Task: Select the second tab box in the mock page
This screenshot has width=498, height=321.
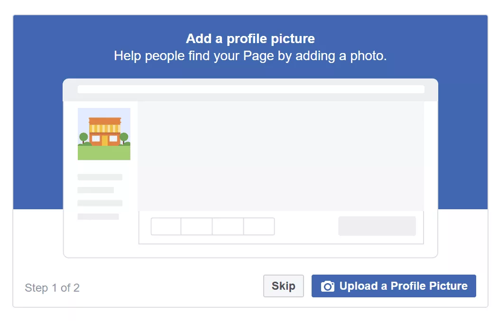Action: [197, 226]
